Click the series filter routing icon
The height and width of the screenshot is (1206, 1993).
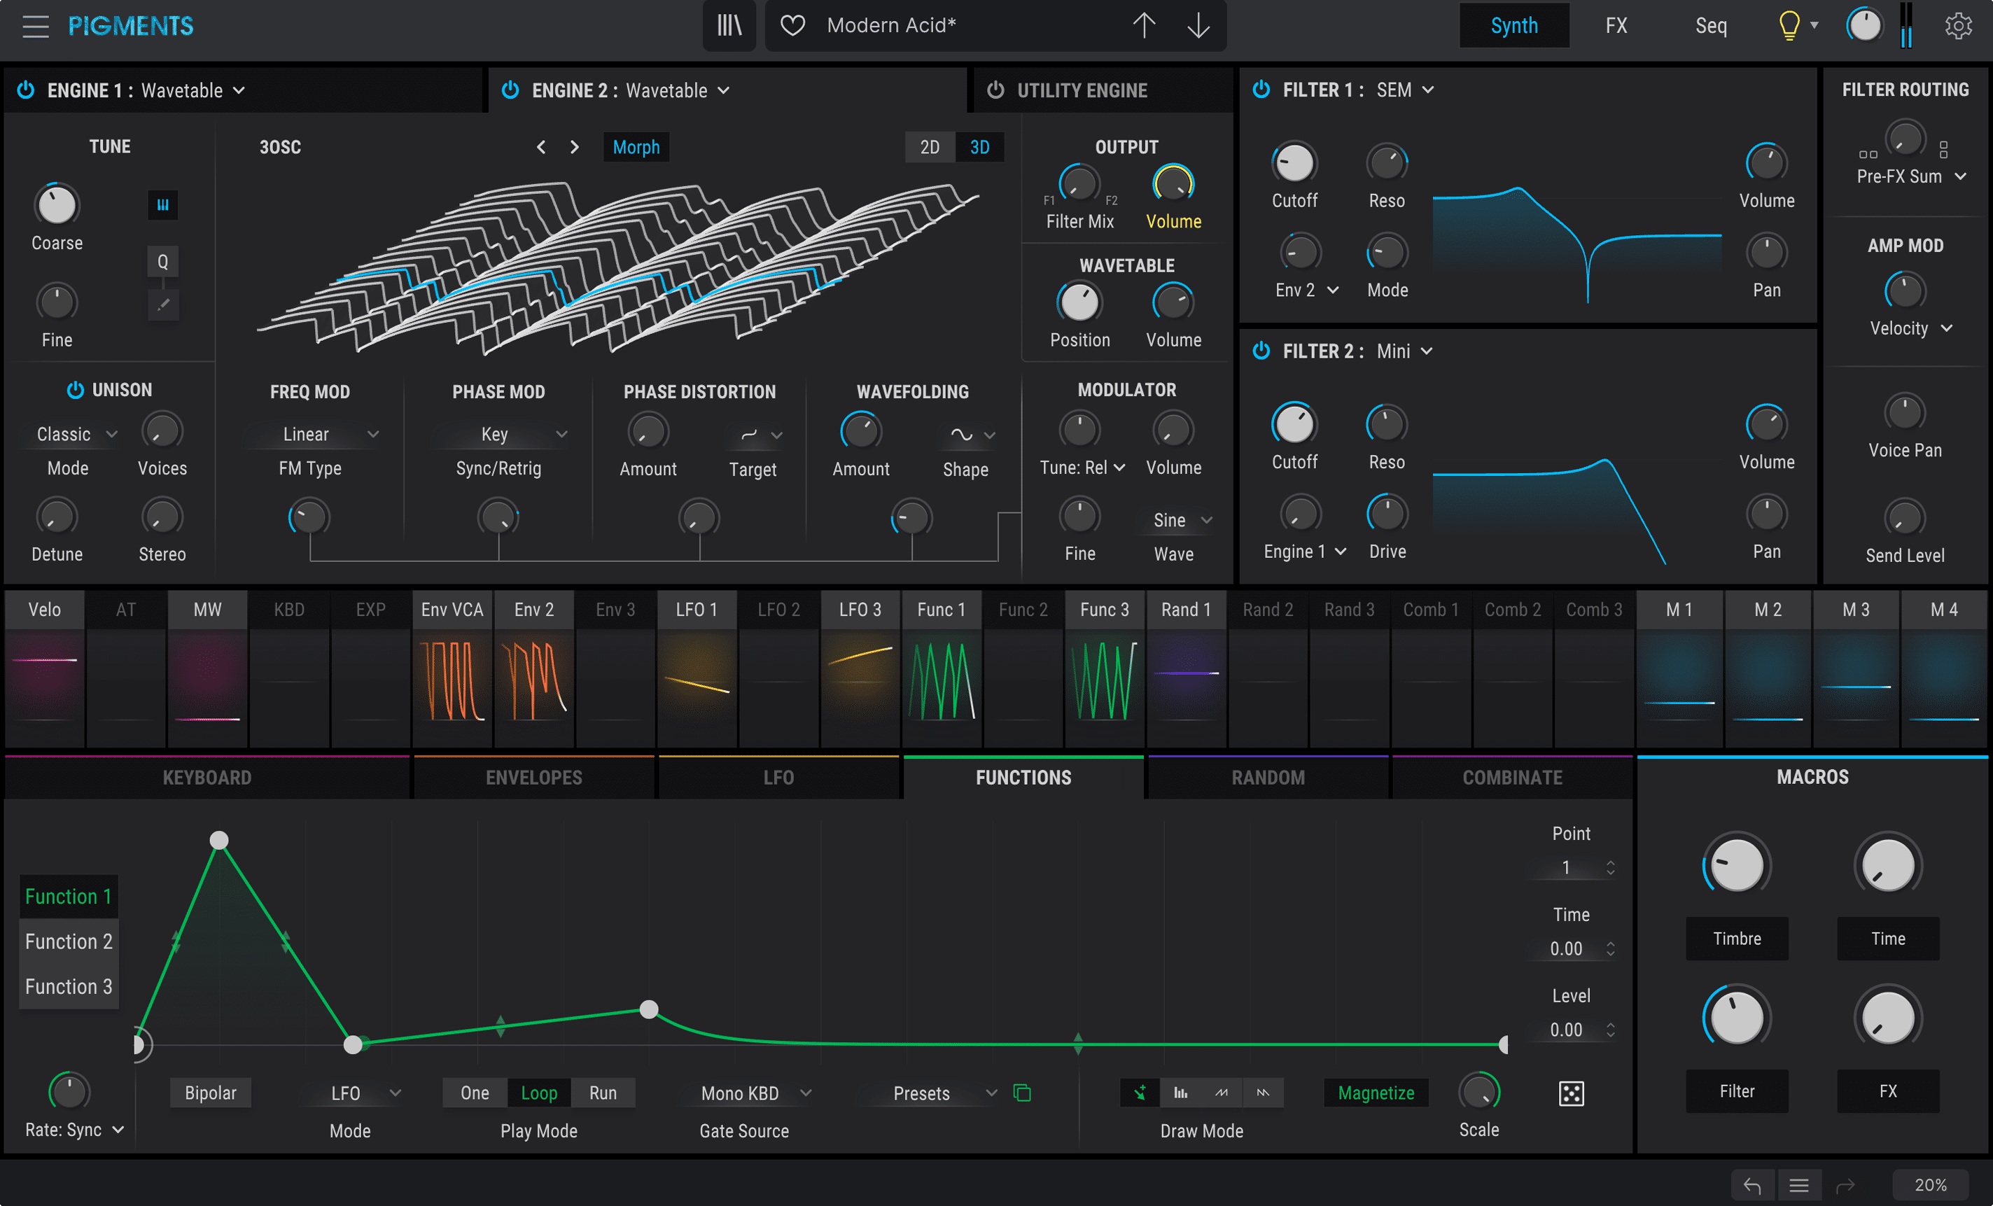tap(1944, 149)
